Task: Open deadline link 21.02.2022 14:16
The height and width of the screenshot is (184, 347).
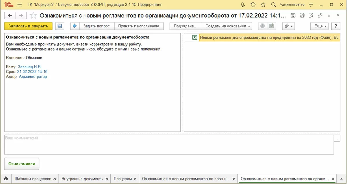Action: coord(32,72)
